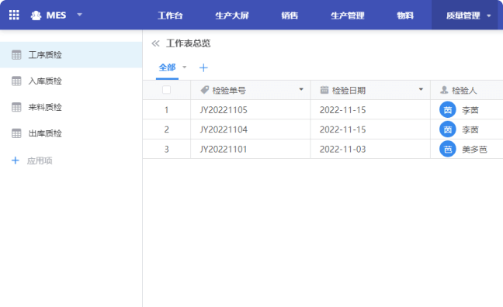This screenshot has height=307, width=503.
Task: Click the 美多芭 inspector name
Action: [x=474, y=150]
